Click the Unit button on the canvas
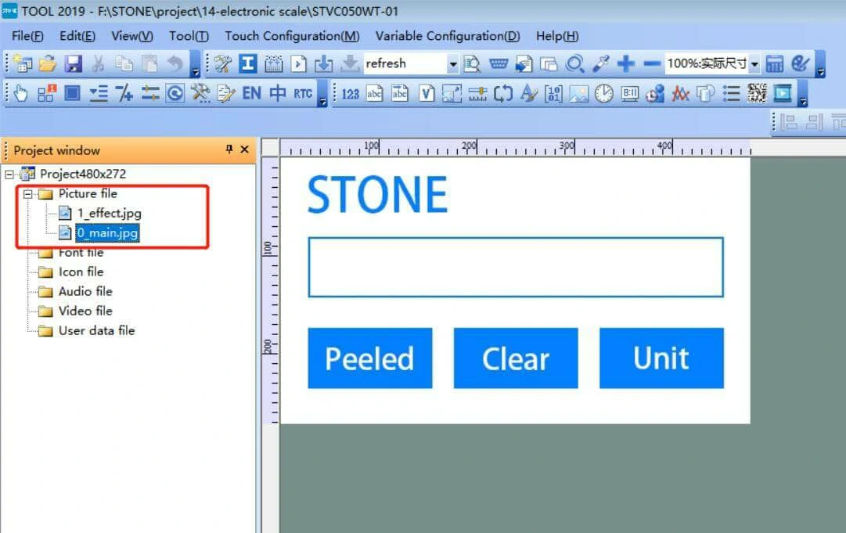This screenshot has height=533, width=846. coord(661,358)
